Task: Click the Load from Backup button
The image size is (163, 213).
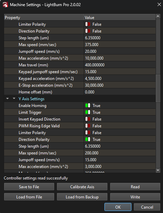Action: [x=82, y=197]
